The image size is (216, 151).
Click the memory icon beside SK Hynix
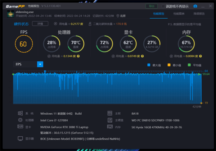pos(109,127)
